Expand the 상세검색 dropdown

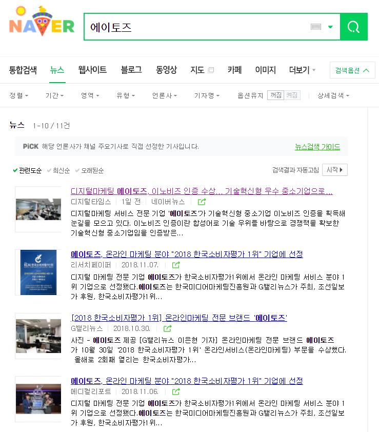coord(333,95)
